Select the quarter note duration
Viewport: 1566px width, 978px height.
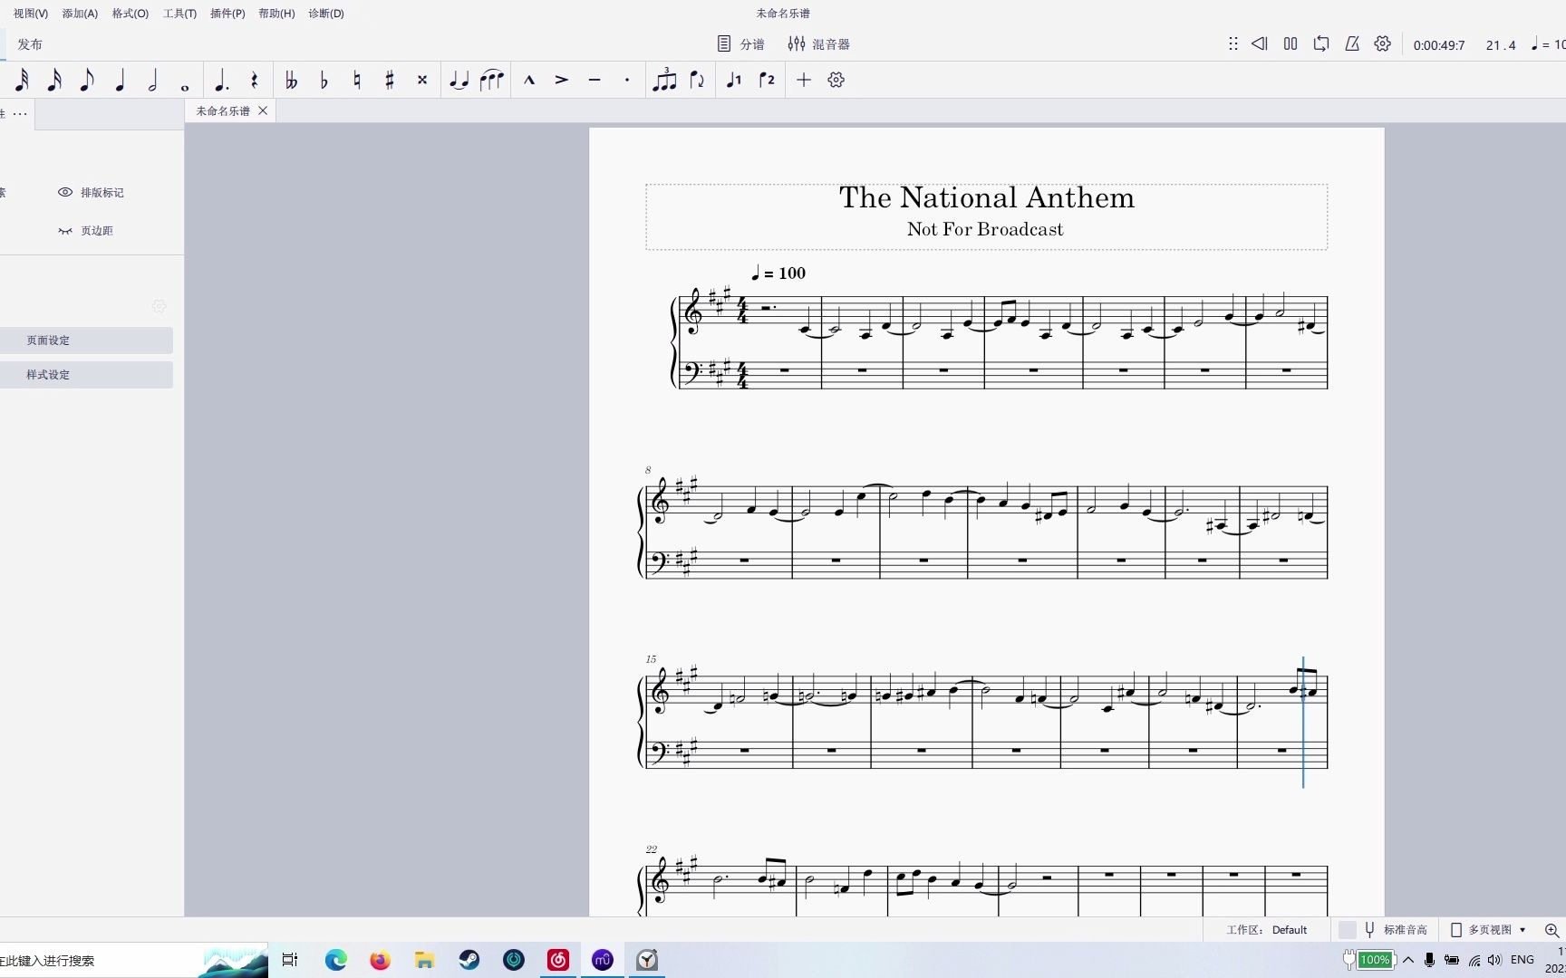tap(120, 81)
